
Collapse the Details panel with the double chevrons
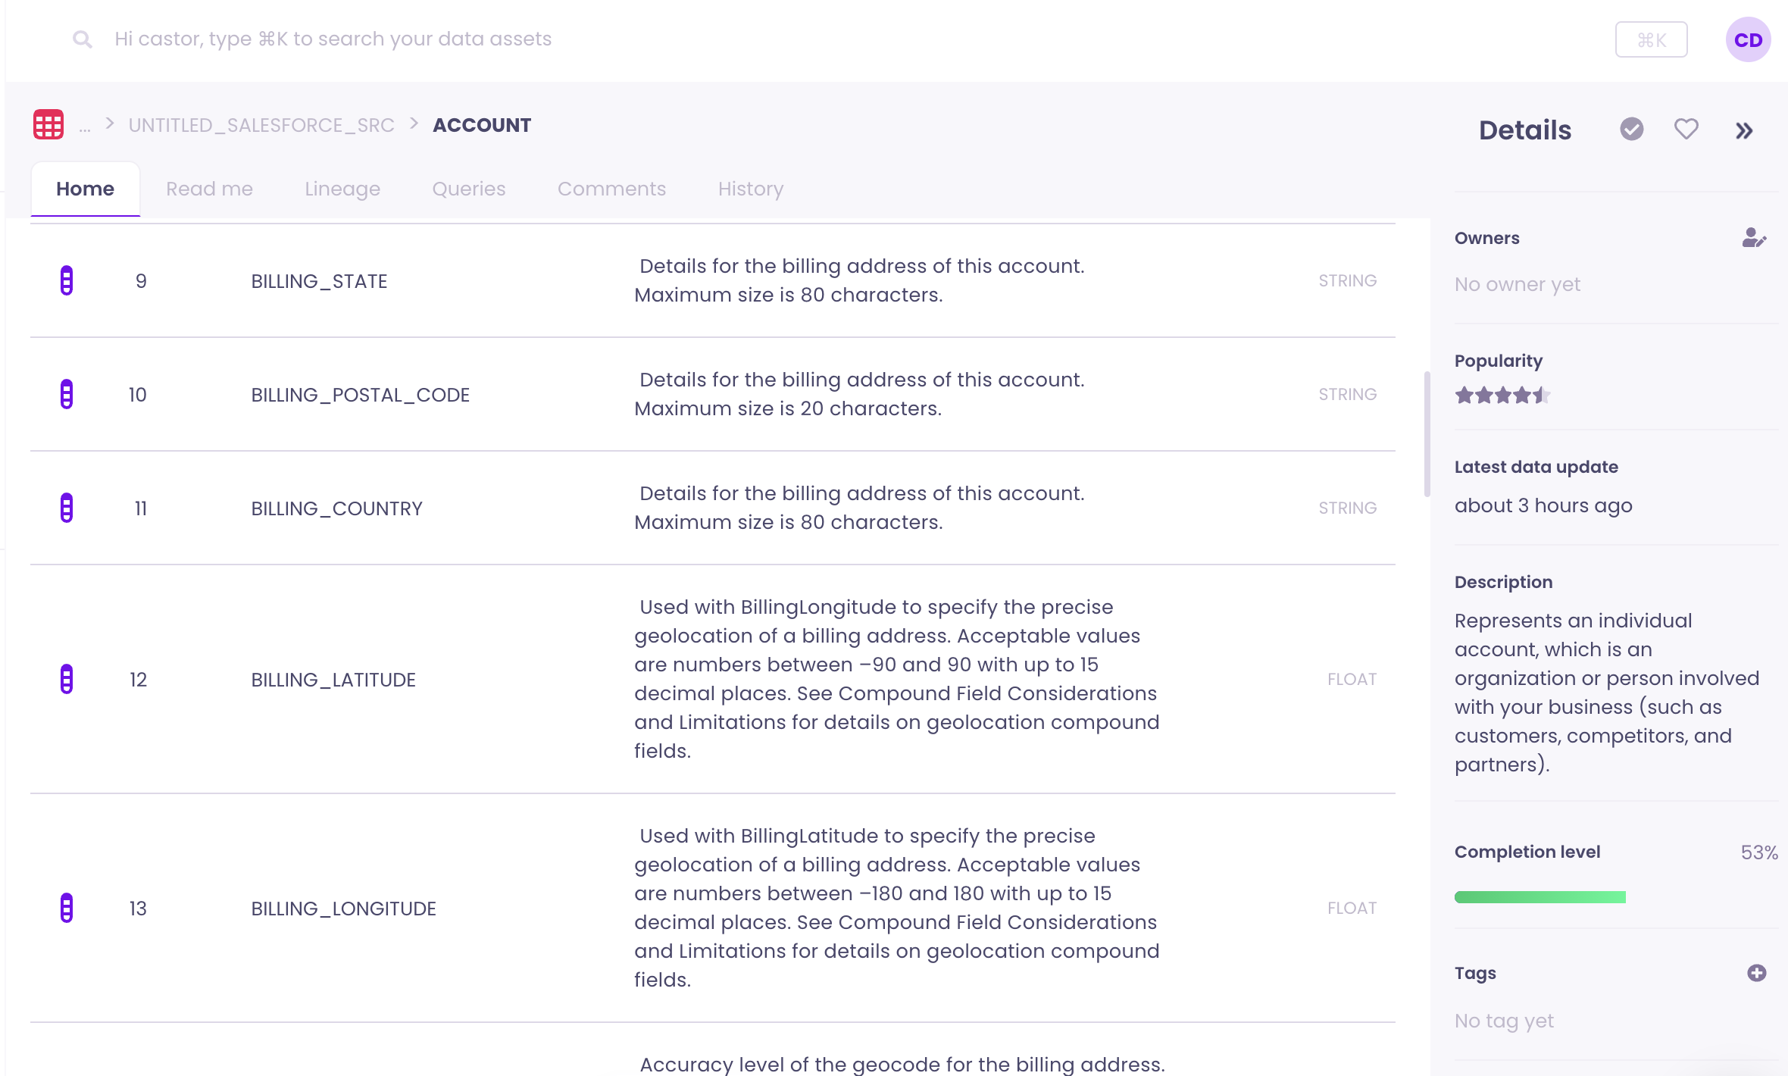coord(1744,130)
